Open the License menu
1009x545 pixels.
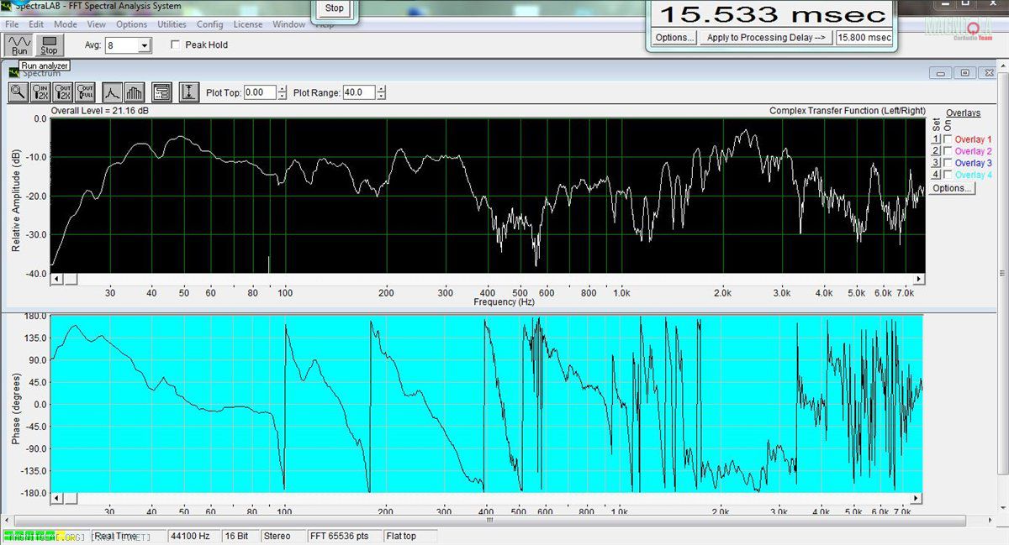click(x=248, y=24)
